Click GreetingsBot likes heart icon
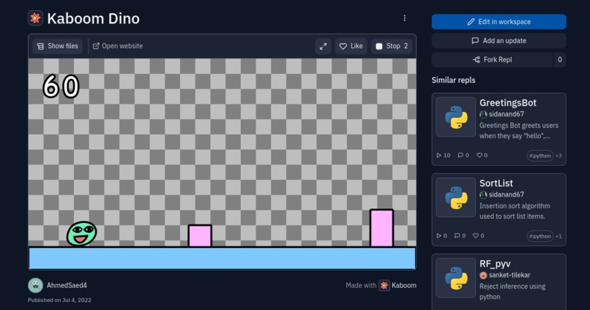The height and width of the screenshot is (310, 590). click(479, 155)
